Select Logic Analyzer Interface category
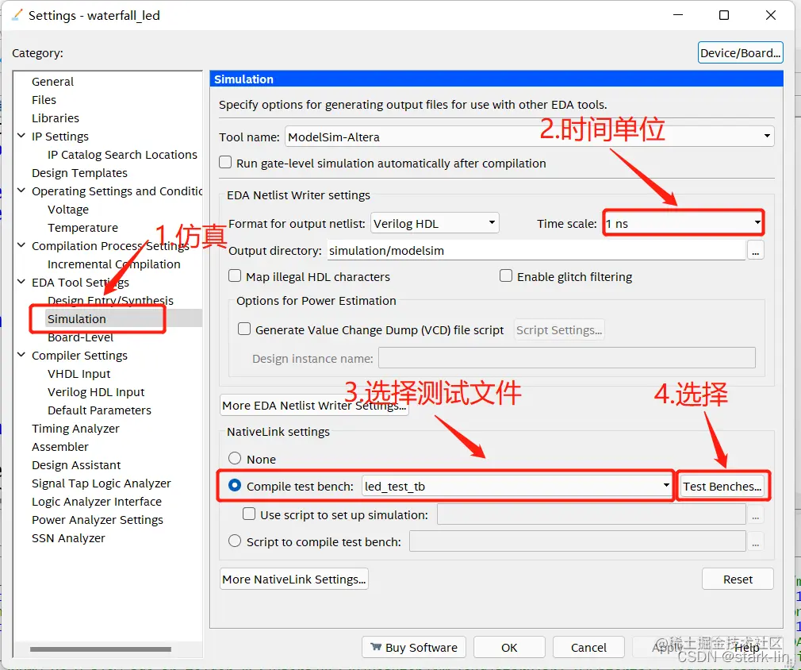Image resolution: width=801 pixels, height=670 pixels. tap(97, 502)
